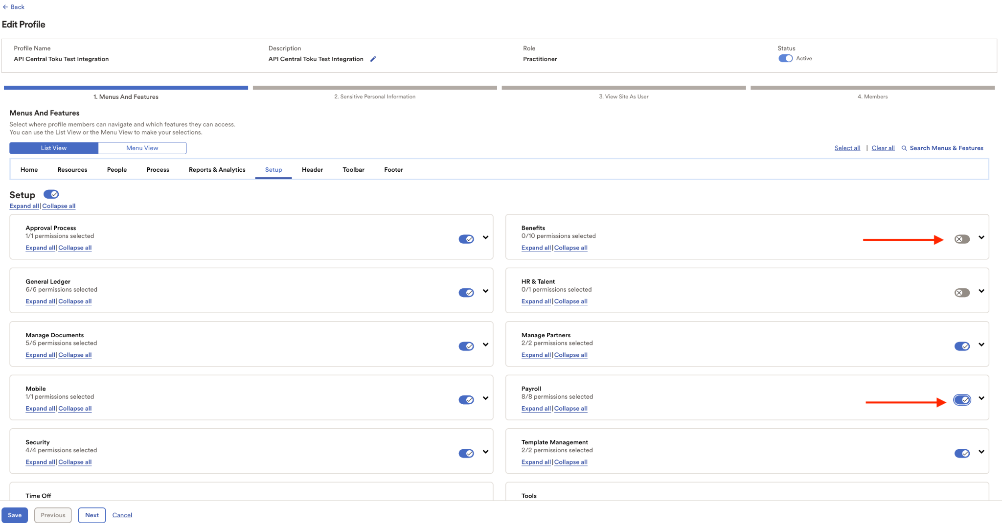
Task: Switch to the Reports & Analytics tab
Action: (x=217, y=170)
